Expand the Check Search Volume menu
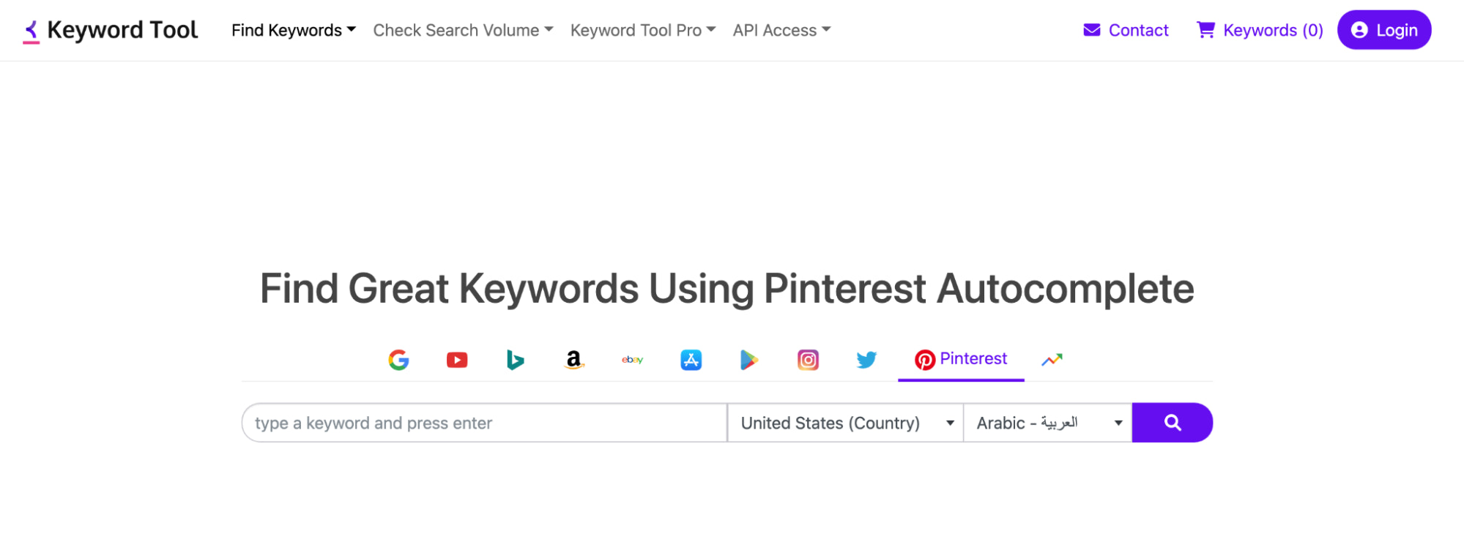Screen dimensions: 1464x547 (x=463, y=30)
